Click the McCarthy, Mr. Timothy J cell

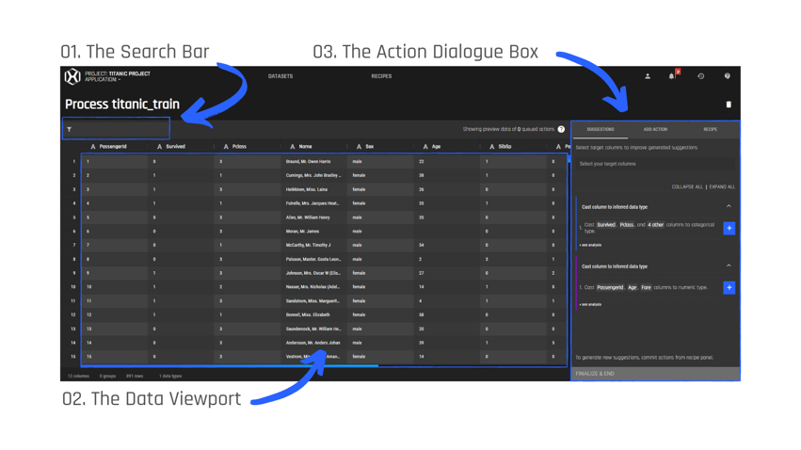(x=313, y=245)
